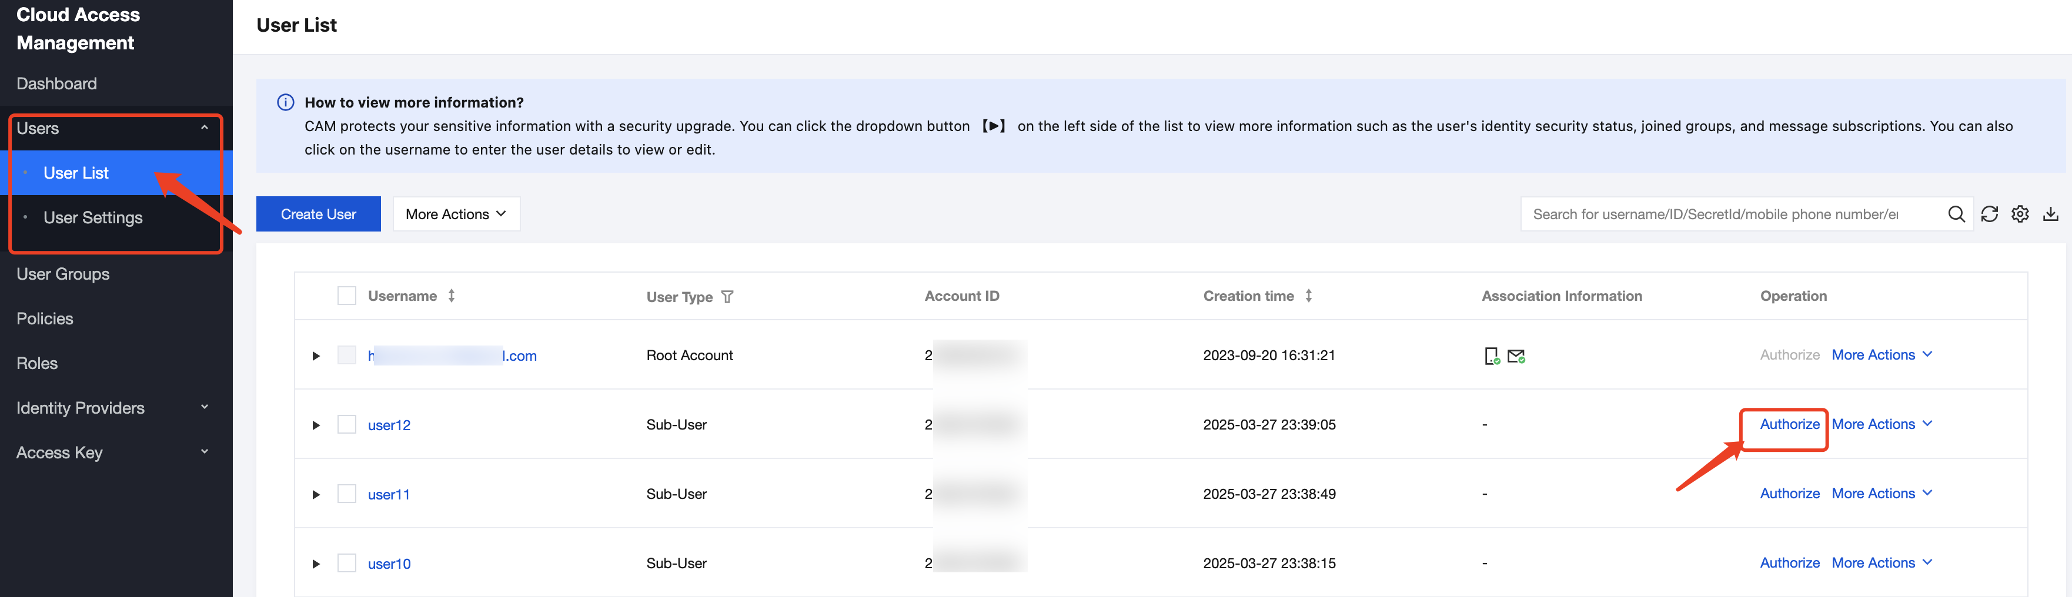This screenshot has width=2072, height=597.
Task: Click the download user list icon
Action: tap(2050, 214)
